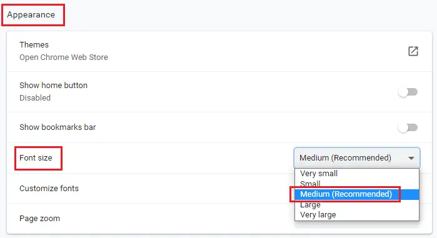This screenshot has height=238, width=437.
Task: Click the Show bookmarks bar label
Action: 58,127
